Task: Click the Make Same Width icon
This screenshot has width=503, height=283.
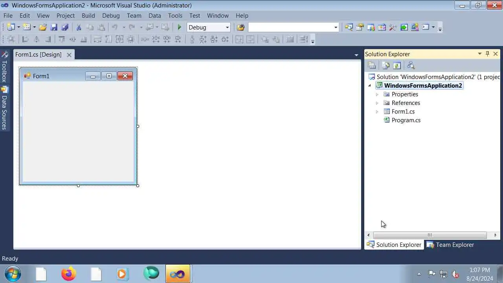Action: pyautogui.click(x=97, y=39)
